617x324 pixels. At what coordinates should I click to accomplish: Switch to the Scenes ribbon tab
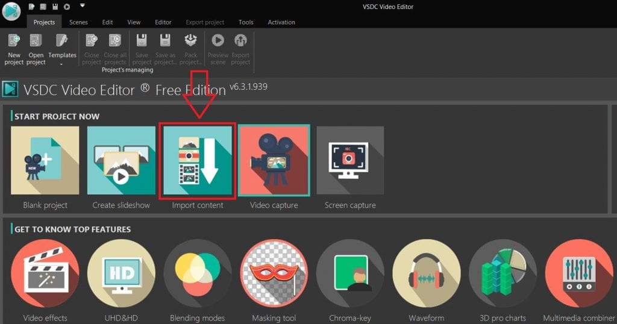[x=78, y=22]
